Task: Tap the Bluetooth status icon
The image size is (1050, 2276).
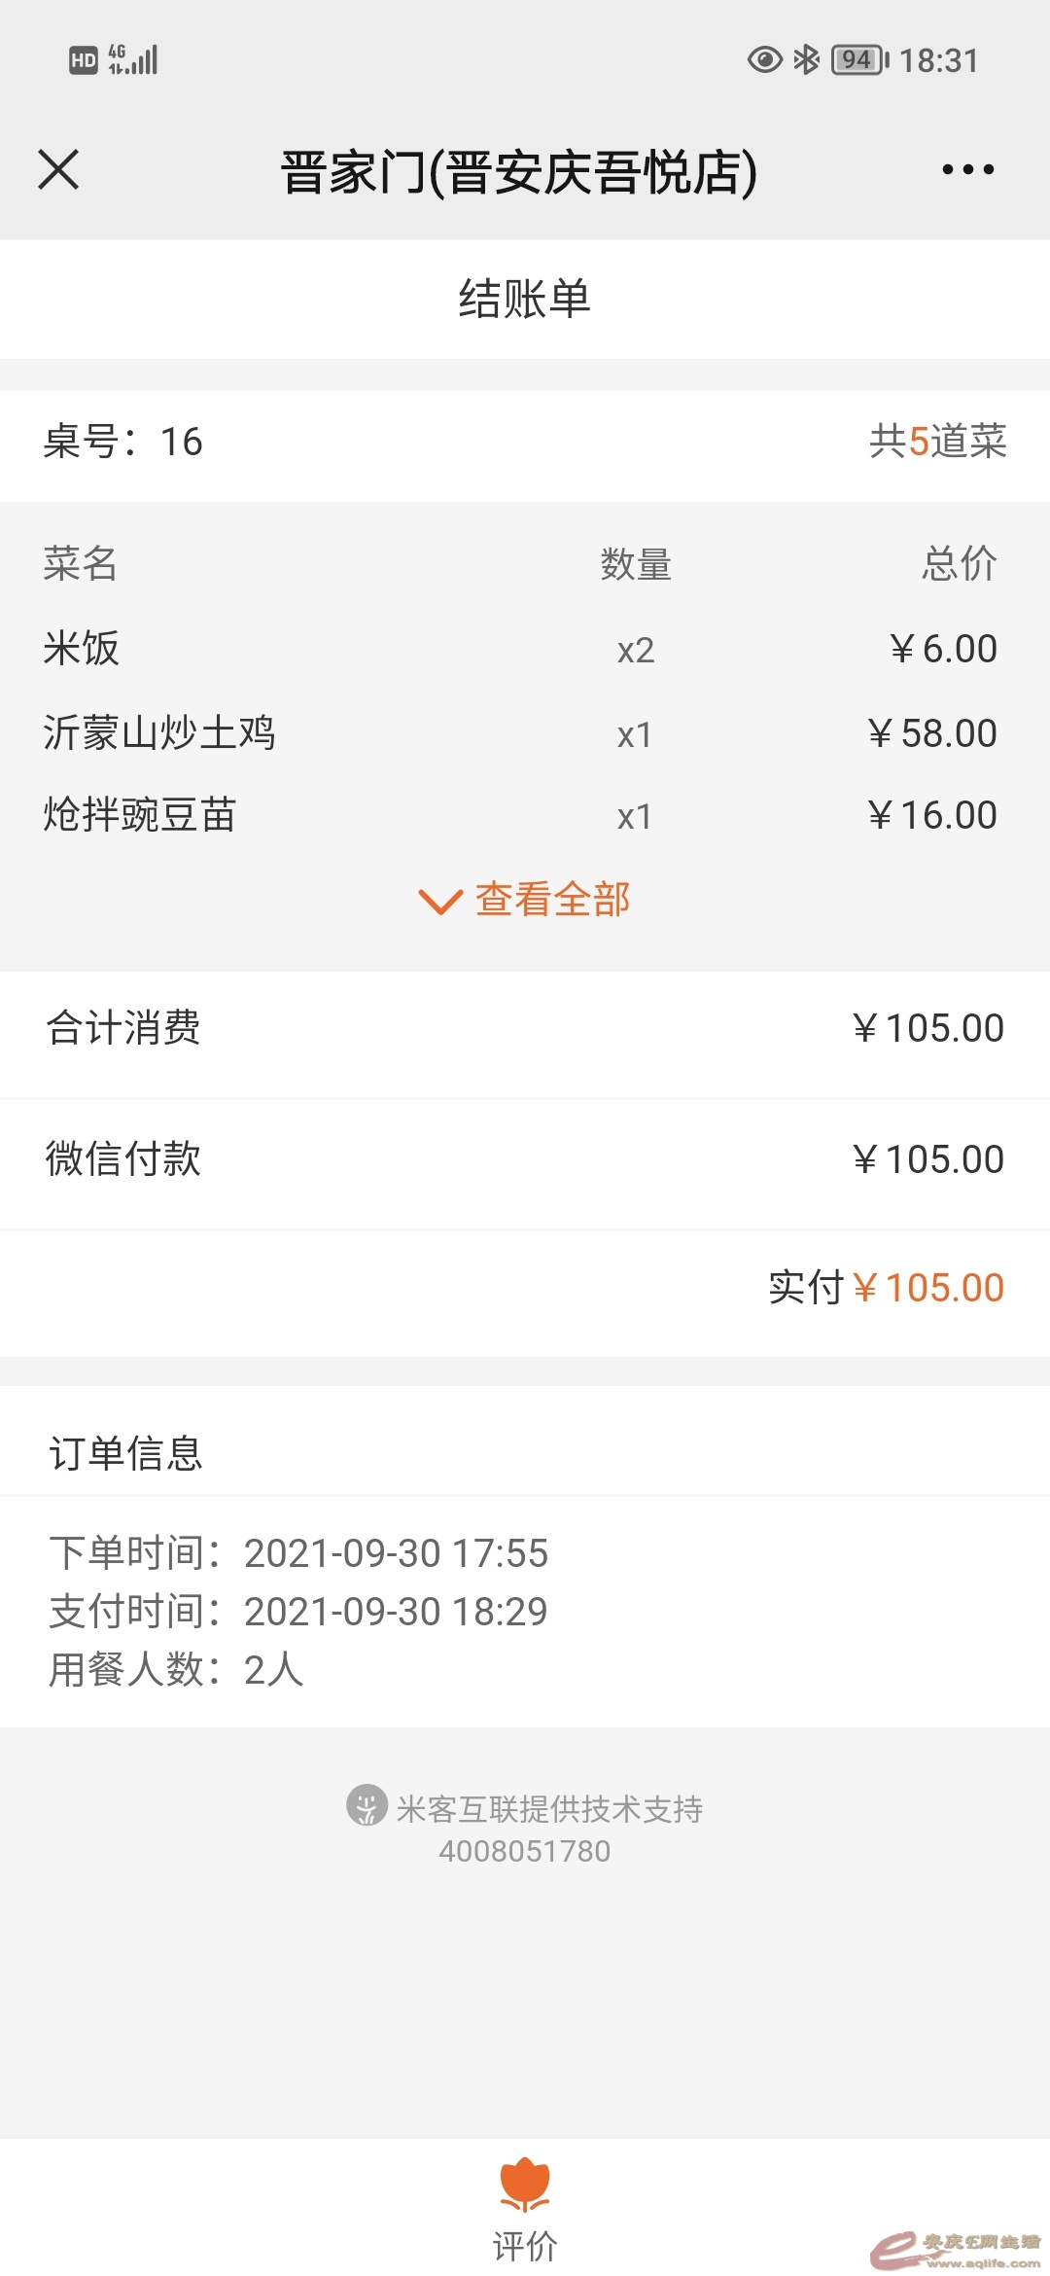Action: (806, 60)
